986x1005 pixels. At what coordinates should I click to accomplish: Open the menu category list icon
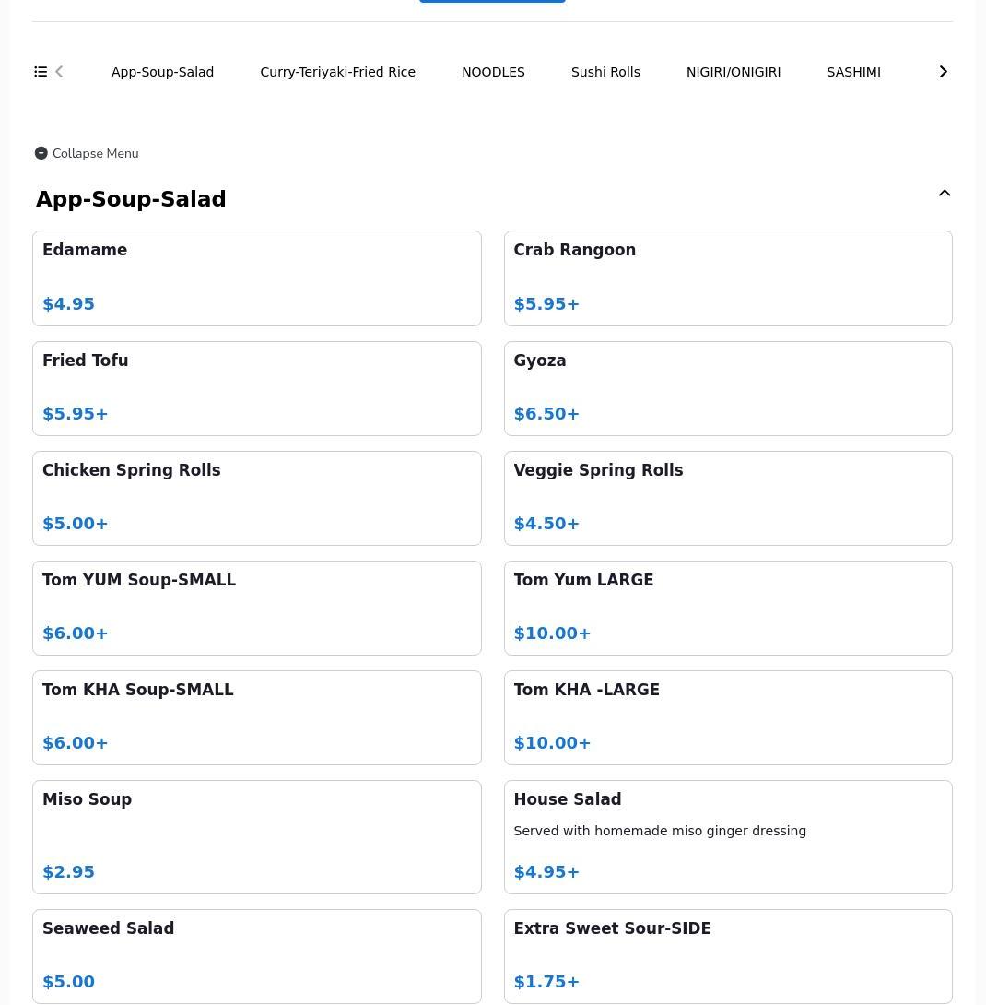(41, 72)
